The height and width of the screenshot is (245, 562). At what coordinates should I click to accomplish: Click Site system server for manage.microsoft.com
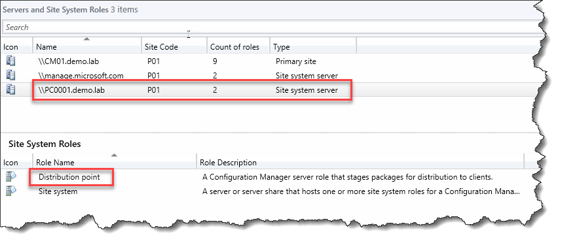click(x=307, y=76)
